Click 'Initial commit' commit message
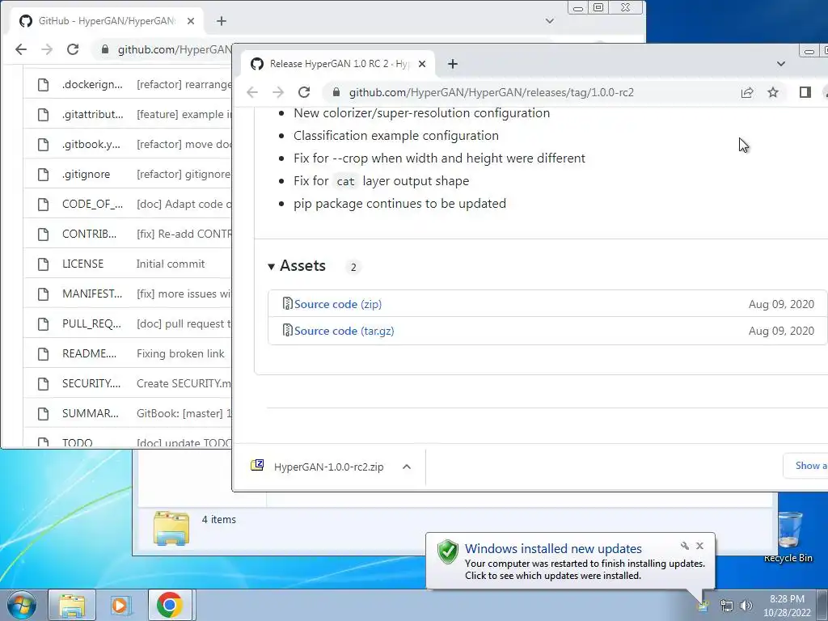This screenshot has width=828, height=621. (x=171, y=264)
